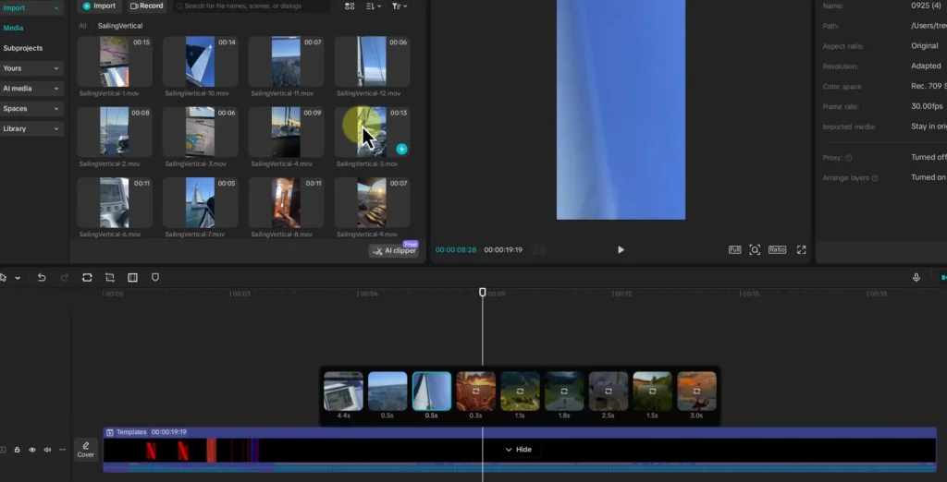
Task: Expand the AI media section
Action: pyautogui.click(x=31, y=89)
